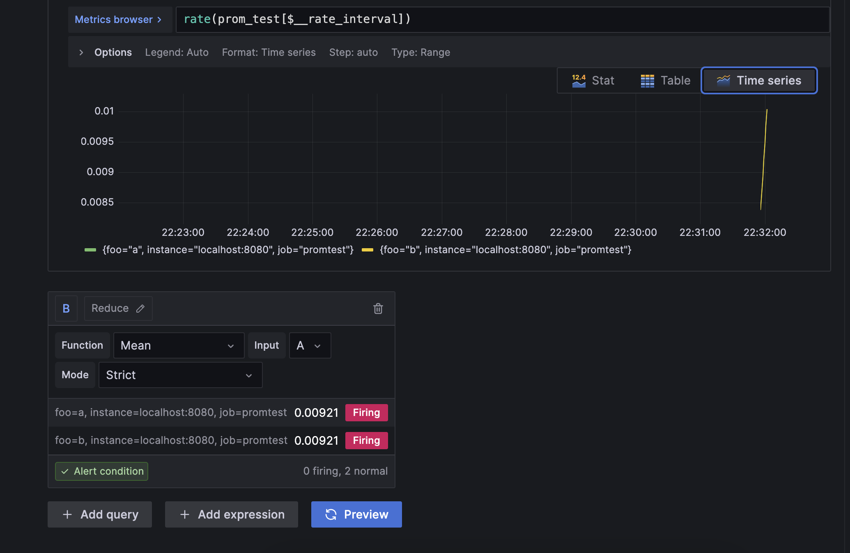Screen dimensions: 850x553
Task: Expand the query Options row
Action: [x=81, y=53]
